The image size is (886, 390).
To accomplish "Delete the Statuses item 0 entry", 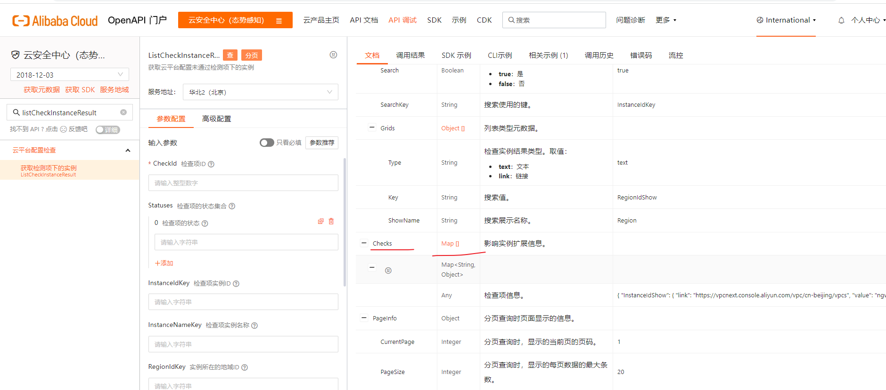I will click(331, 221).
